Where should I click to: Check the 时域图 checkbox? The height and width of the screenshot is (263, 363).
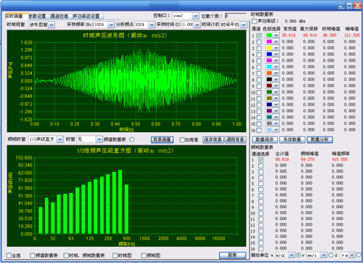(x=115, y=255)
